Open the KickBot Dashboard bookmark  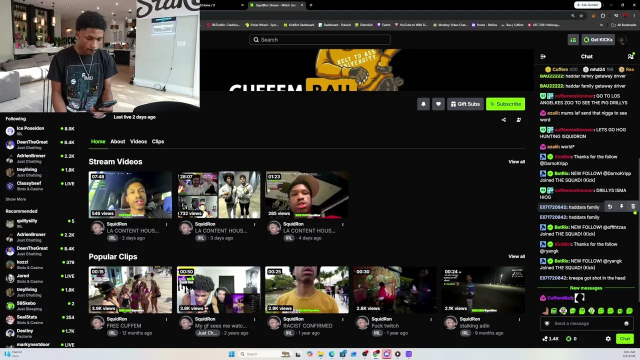coord(298,25)
